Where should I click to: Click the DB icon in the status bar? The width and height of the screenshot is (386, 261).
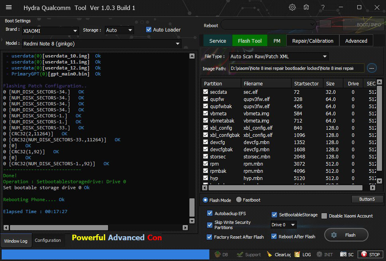tap(217, 254)
